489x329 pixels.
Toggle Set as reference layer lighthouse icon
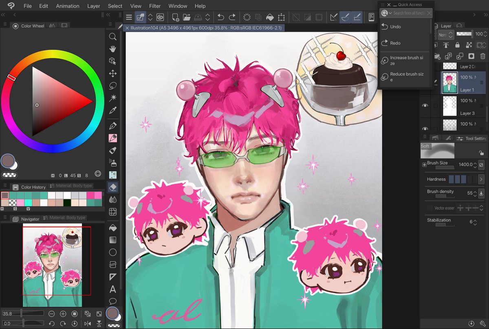click(446, 45)
